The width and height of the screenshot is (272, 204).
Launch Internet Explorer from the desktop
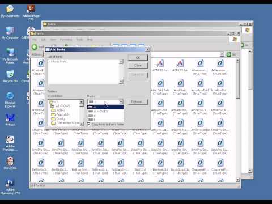[x=10, y=100]
